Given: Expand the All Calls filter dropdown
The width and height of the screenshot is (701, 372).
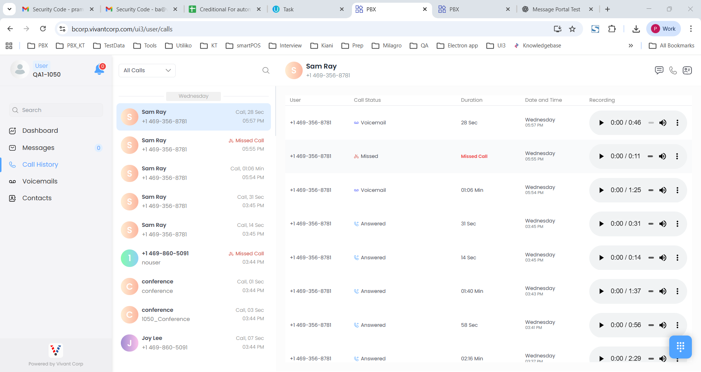Looking at the screenshot, I should click(x=147, y=70).
